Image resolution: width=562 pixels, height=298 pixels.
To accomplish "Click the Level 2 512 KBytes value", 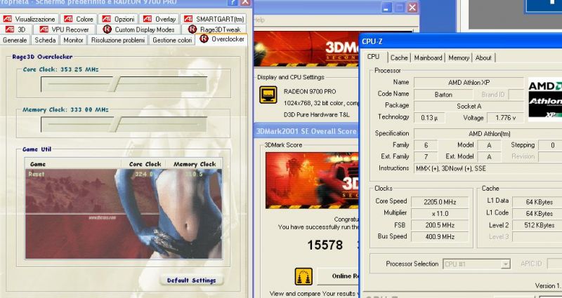I will 537,225.
